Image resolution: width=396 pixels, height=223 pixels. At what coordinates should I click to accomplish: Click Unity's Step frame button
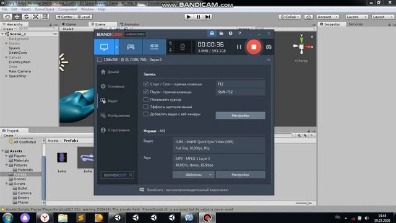[208, 17]
